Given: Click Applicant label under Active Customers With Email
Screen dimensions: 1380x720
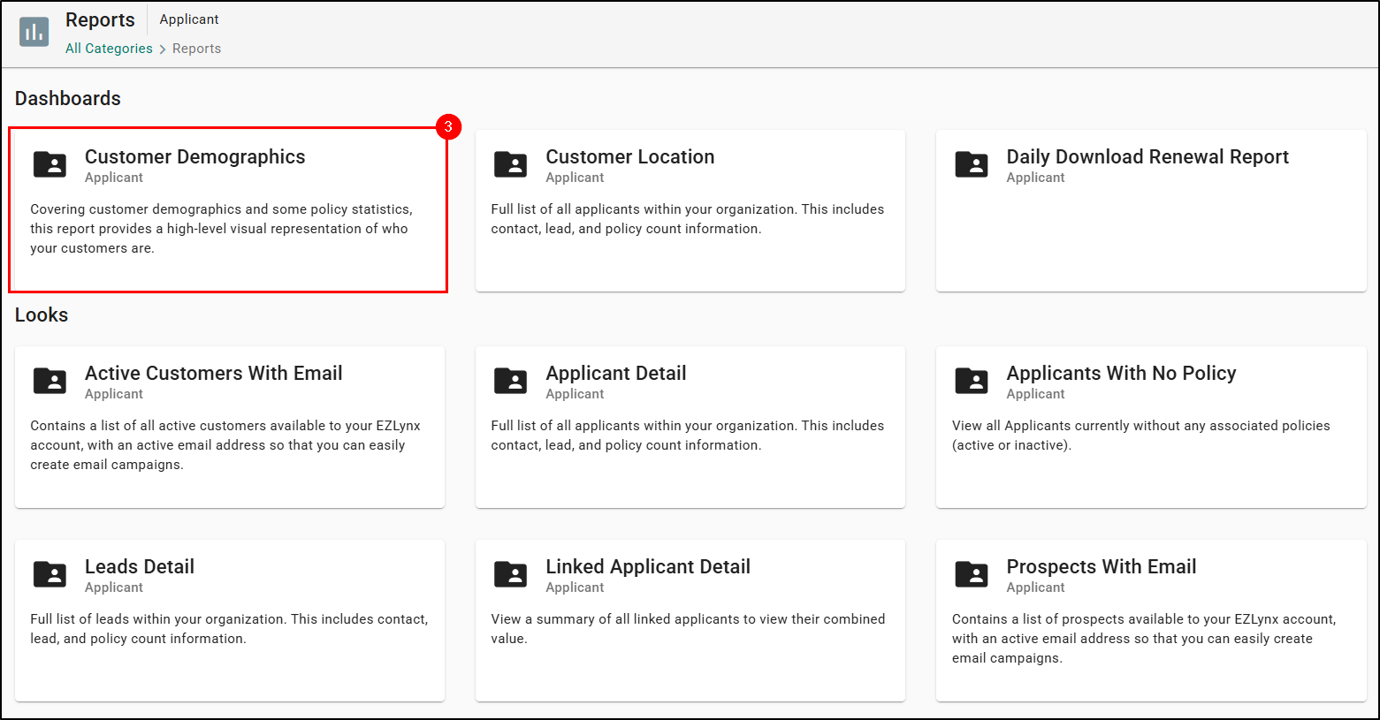Looking at the screenshot, I should [114, 394].
